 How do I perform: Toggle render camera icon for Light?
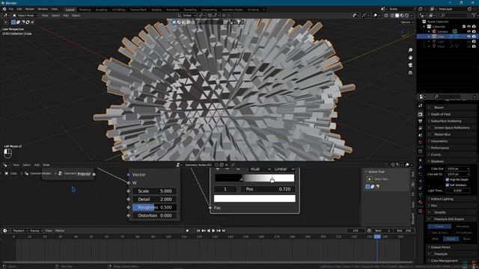coord(474,41)
